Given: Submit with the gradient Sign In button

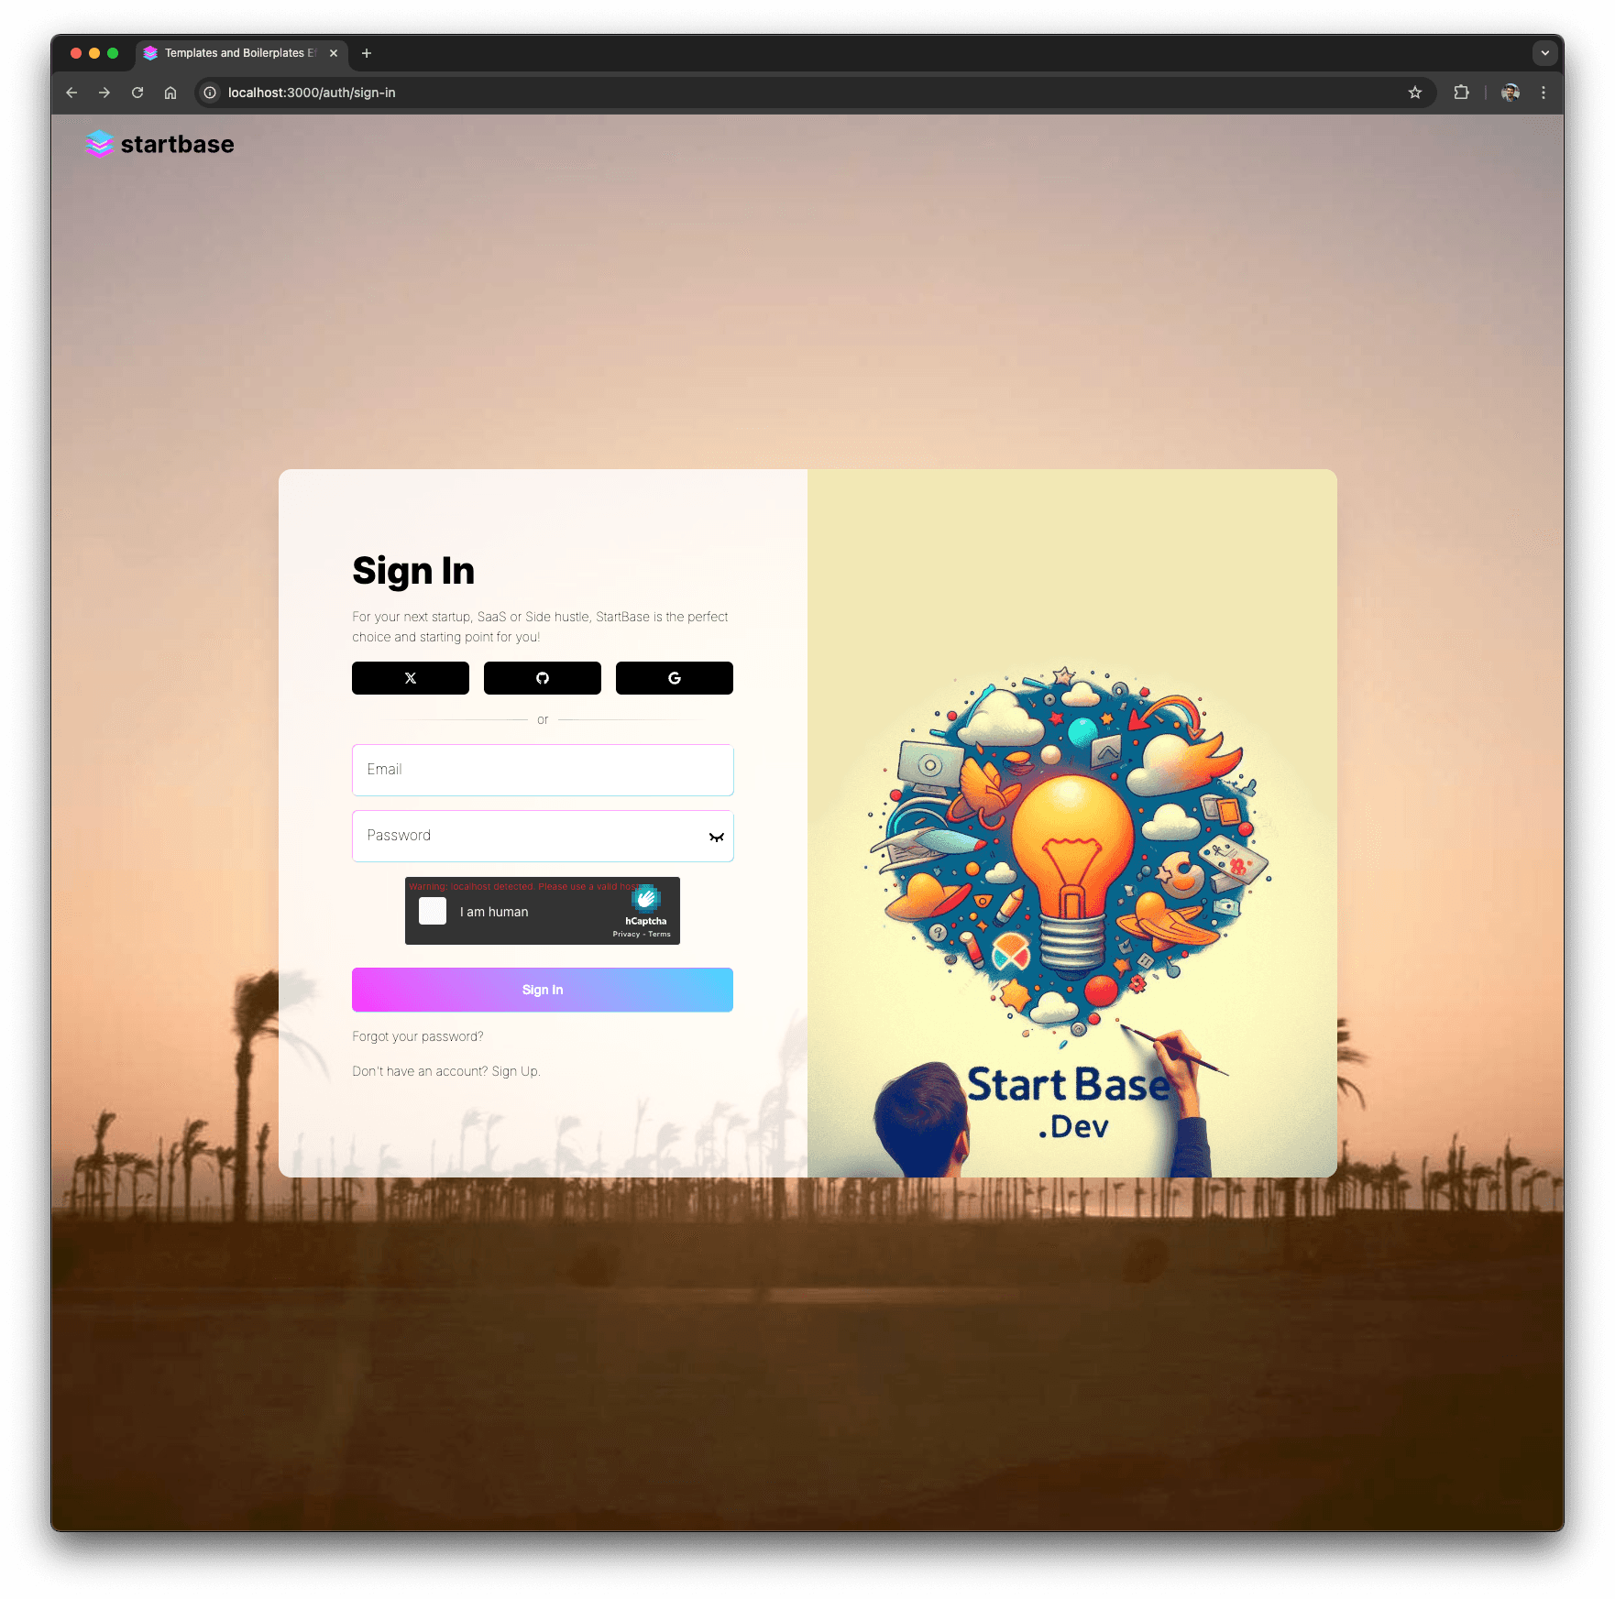Looking at the screenshot, I should point(543,990).
